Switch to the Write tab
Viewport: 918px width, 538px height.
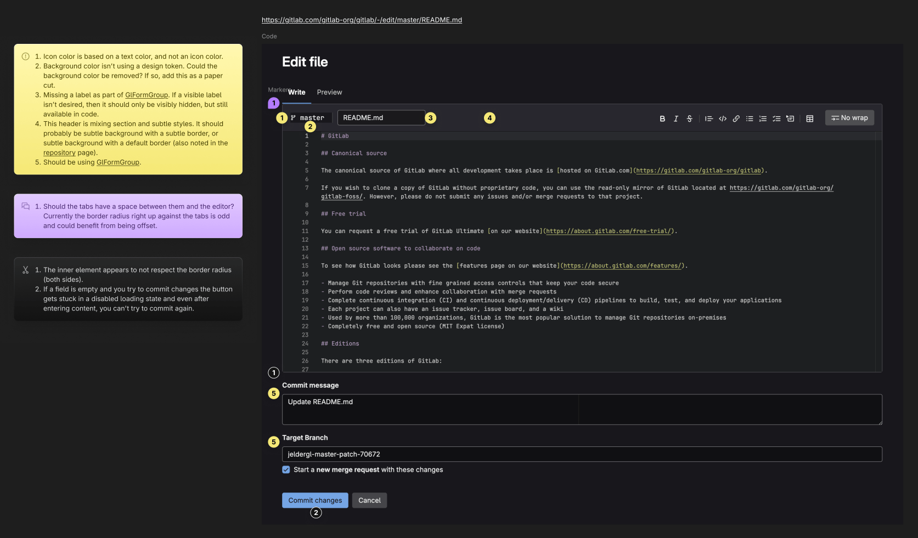tap(297, 92)
